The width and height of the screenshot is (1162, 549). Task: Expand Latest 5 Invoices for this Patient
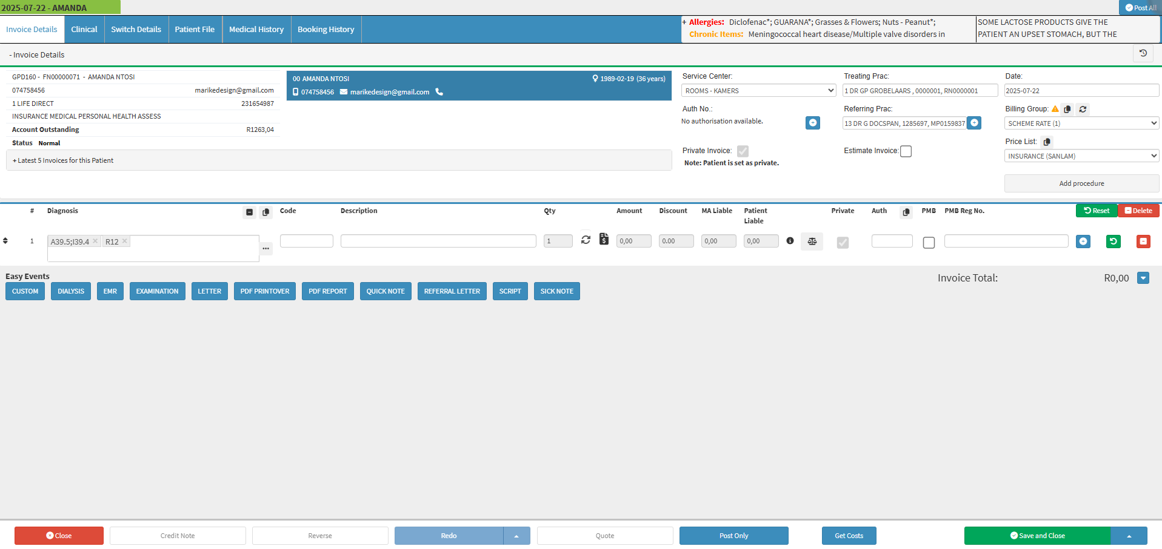63,160
